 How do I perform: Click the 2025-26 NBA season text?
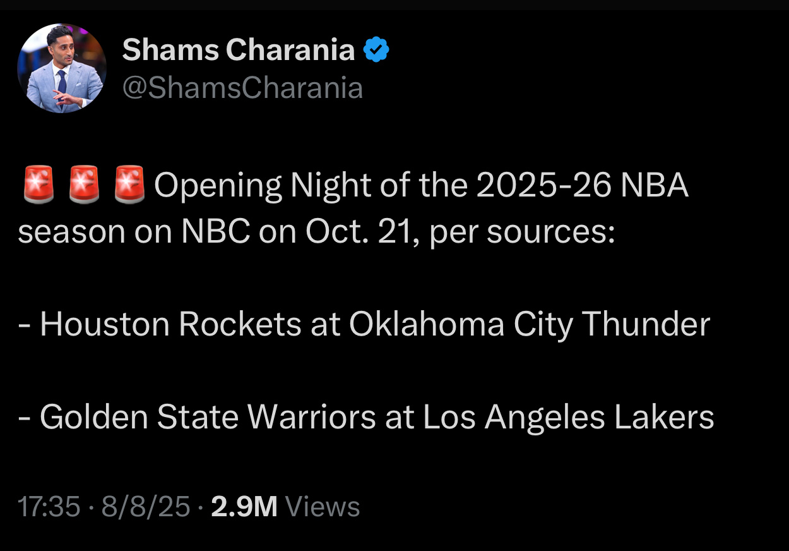coord(353,209)
